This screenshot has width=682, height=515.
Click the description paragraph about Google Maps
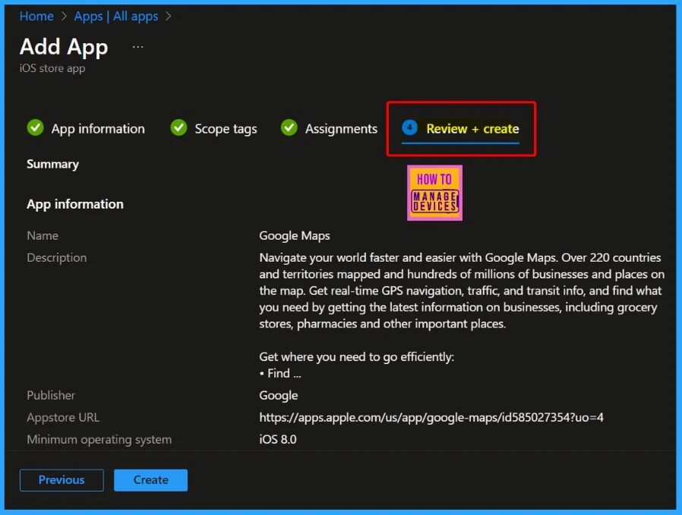point(462,290)
